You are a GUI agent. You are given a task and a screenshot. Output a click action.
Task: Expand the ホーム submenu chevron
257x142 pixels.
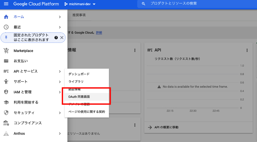point(60,17)
